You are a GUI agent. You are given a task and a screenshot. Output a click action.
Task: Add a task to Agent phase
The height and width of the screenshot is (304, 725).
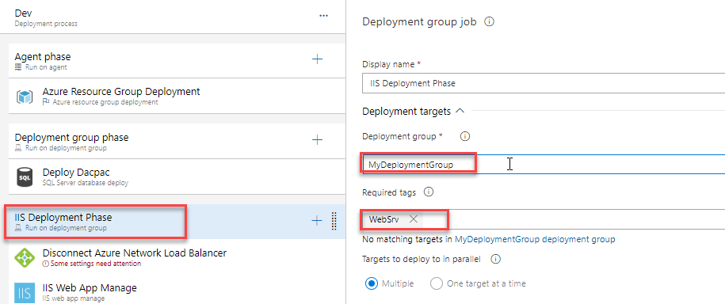click(317, 59)
